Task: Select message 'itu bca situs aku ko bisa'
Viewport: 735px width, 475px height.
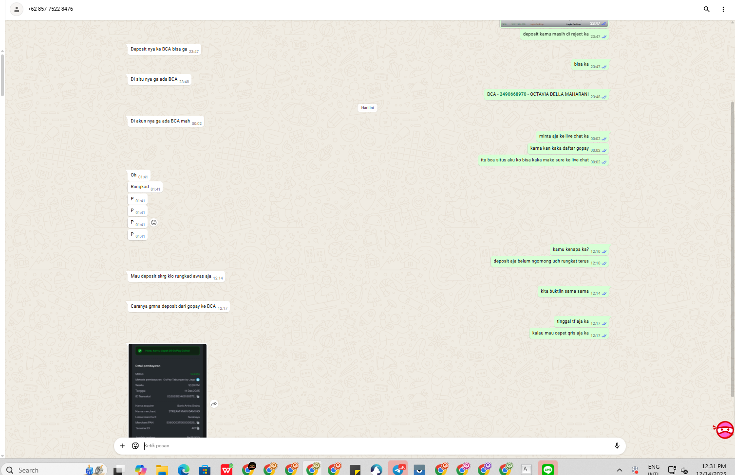Action: click(543, 160)
